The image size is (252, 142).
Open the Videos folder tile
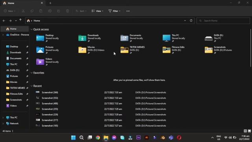point(47,62)
